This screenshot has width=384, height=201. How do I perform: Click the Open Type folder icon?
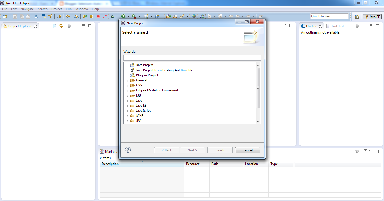[x=168, y=16]
